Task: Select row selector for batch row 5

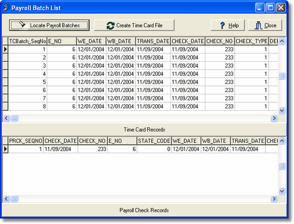Action: click(5, 82)
